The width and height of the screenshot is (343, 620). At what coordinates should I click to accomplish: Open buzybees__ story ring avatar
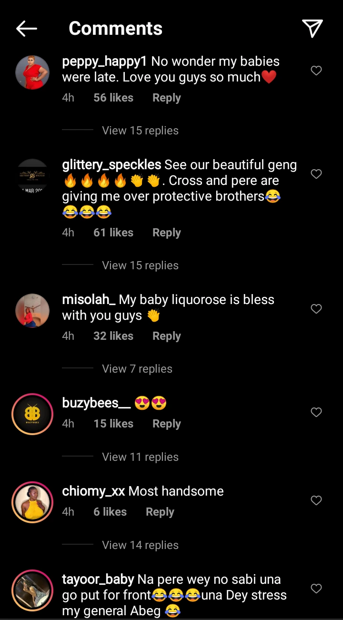(x=32, y=414)
